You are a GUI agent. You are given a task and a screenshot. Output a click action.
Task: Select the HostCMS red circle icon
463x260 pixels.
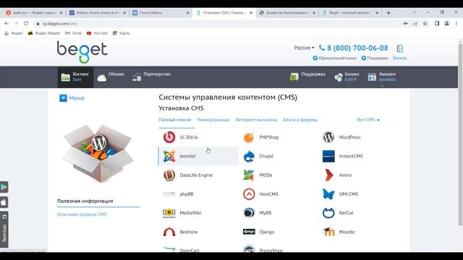tap(249, 194)
